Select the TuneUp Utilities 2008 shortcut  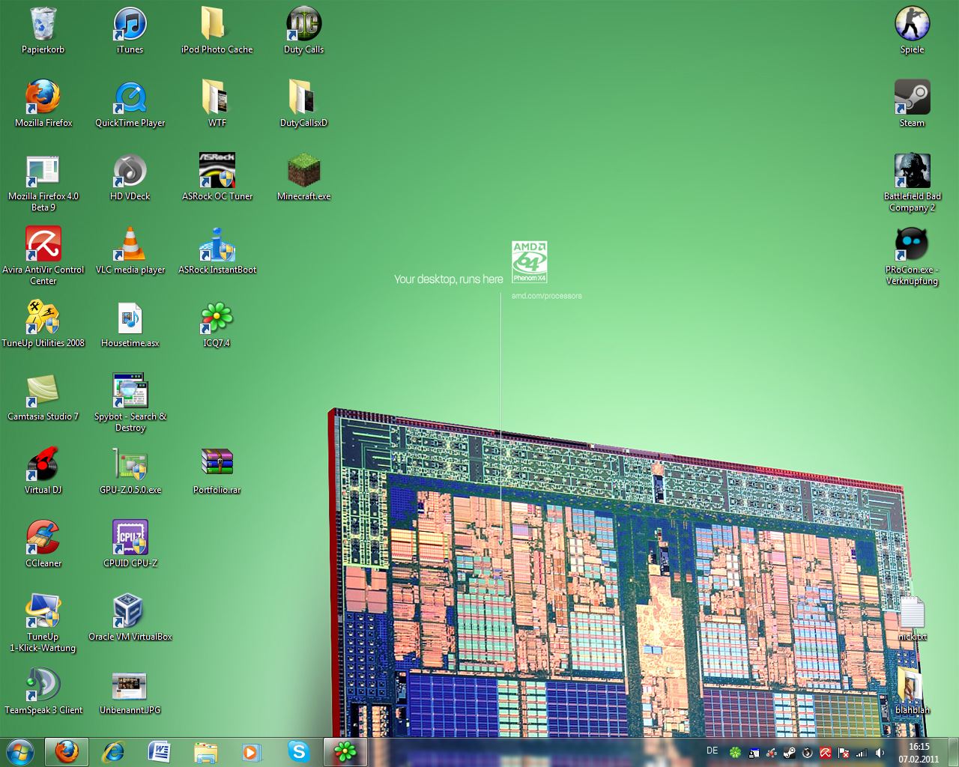click(43, 325)
